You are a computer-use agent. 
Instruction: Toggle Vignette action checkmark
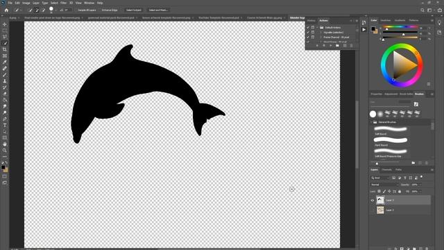(308, 33)
